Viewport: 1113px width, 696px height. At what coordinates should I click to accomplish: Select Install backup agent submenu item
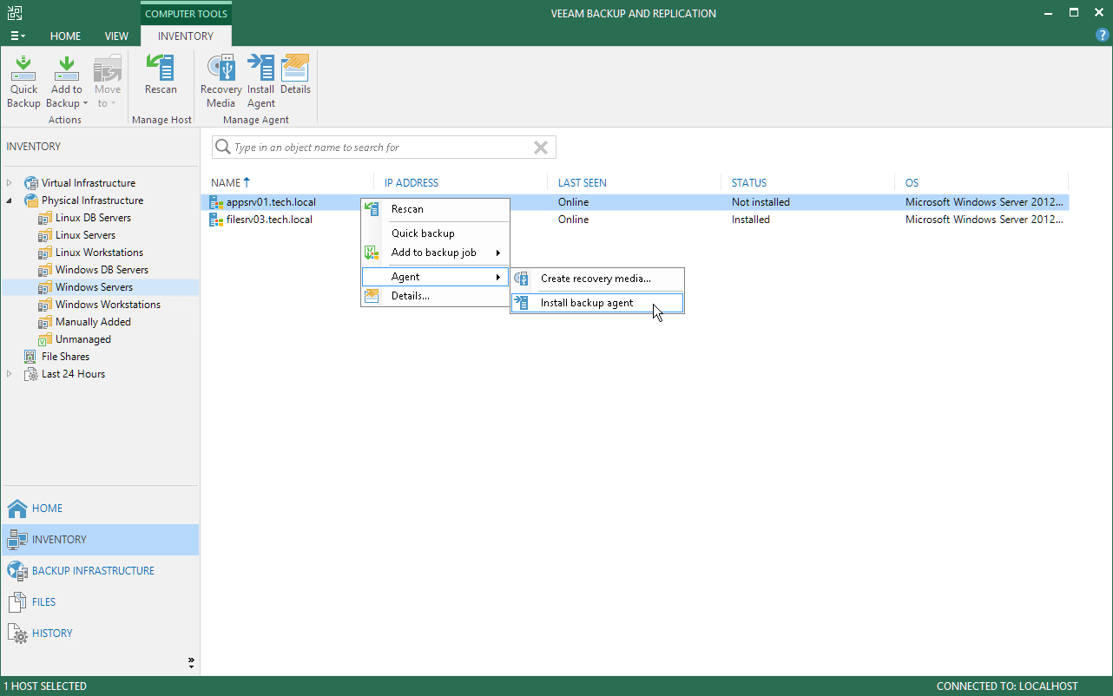pos(597,303)
